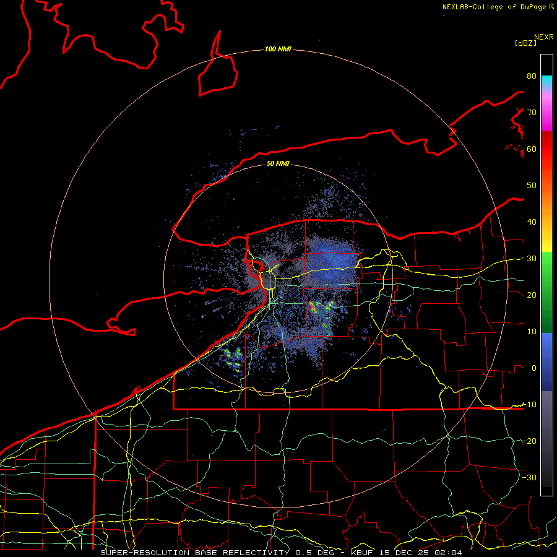
Task: Click the 60 value on the dBZ scale
Action: coord(532,149)
